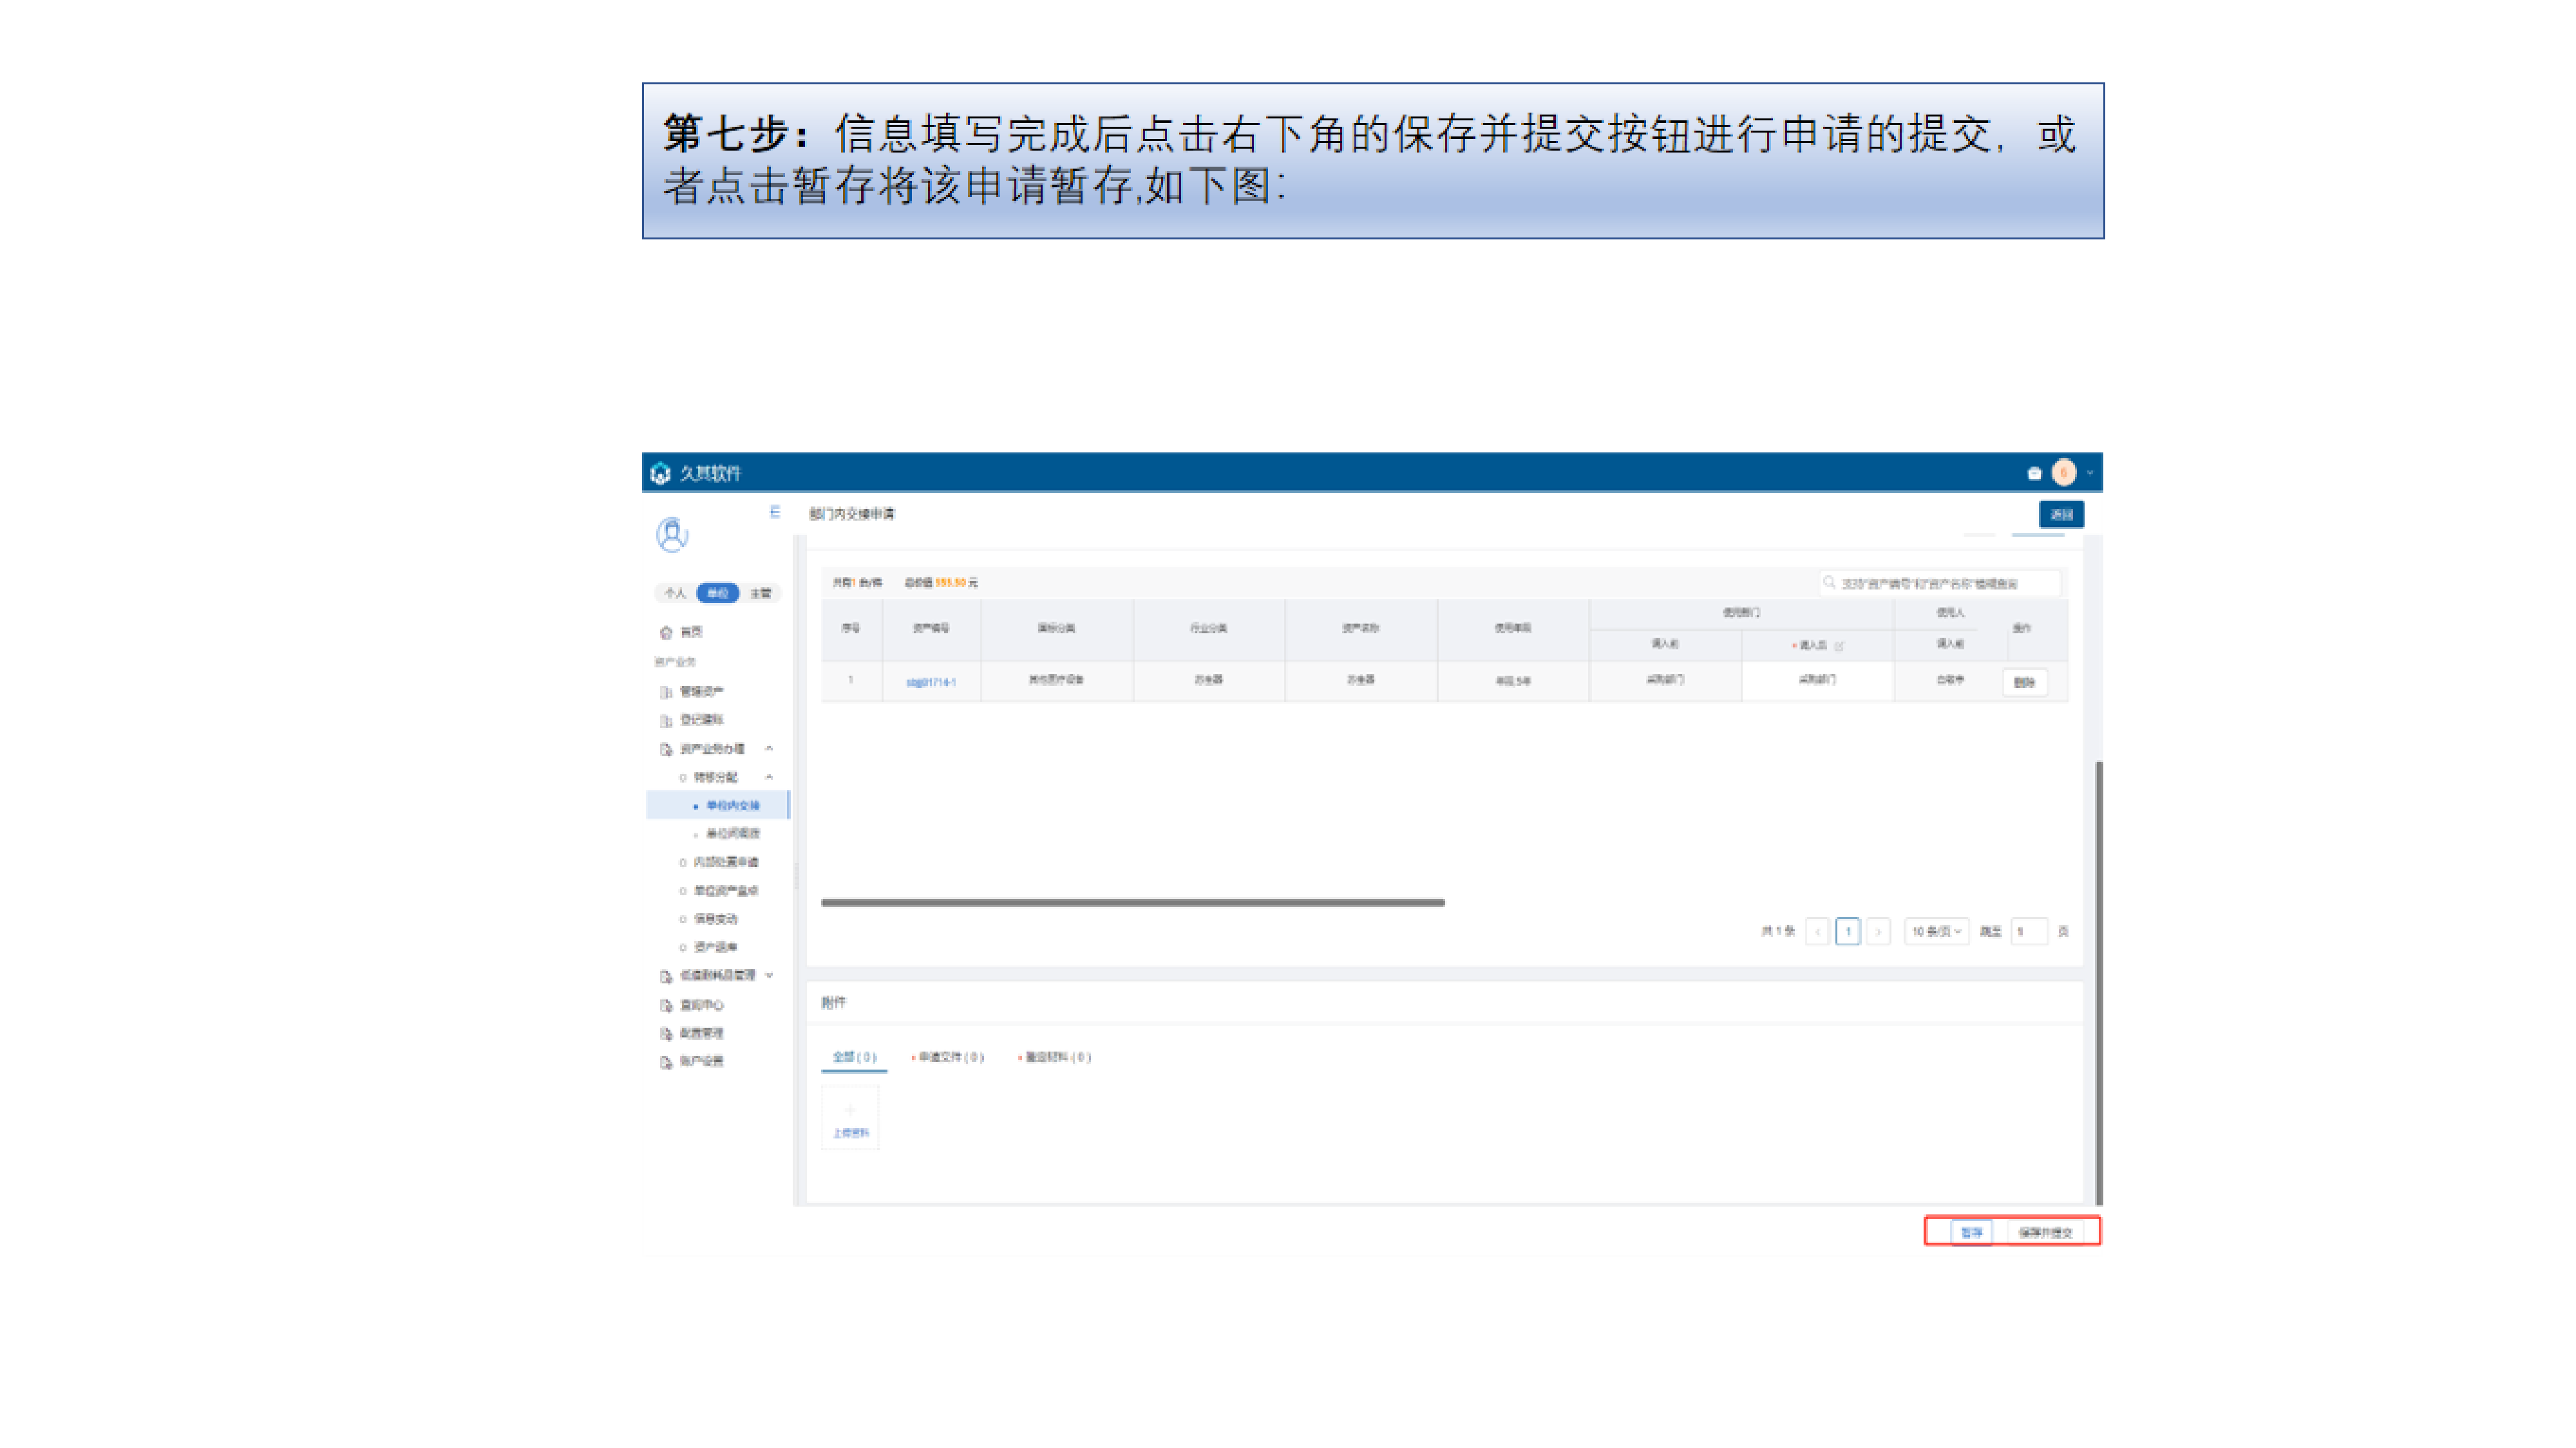
Task: Select the 单位 mode pill
Action: tap(717, 593)
